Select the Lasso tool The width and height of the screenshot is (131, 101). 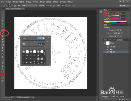pos(3,18)
